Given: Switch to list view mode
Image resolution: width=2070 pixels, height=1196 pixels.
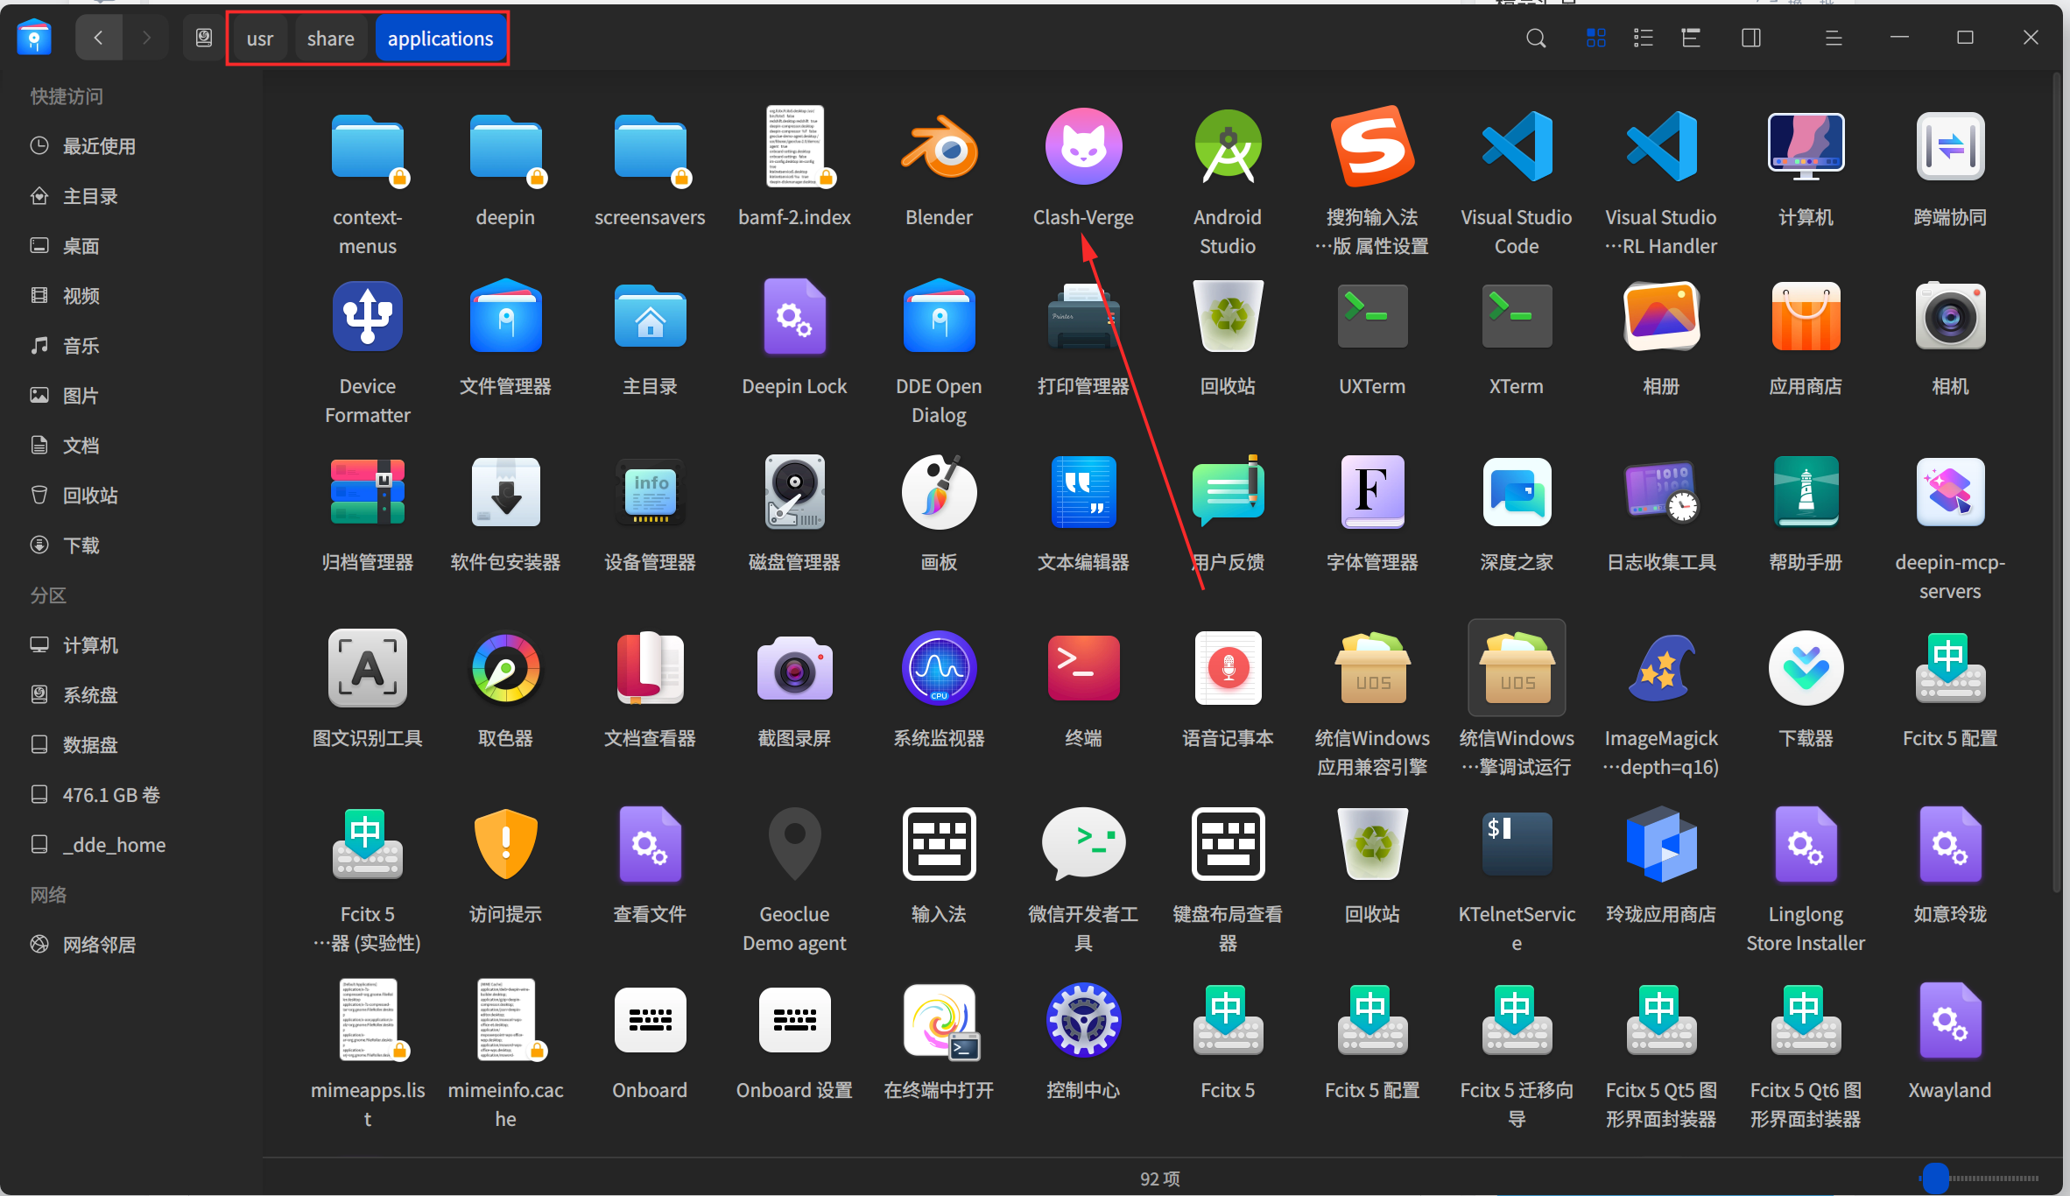Looking at the screenshot, I should (1643, 38).
